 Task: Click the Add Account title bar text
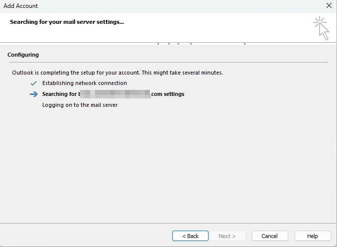click(20, 6)
